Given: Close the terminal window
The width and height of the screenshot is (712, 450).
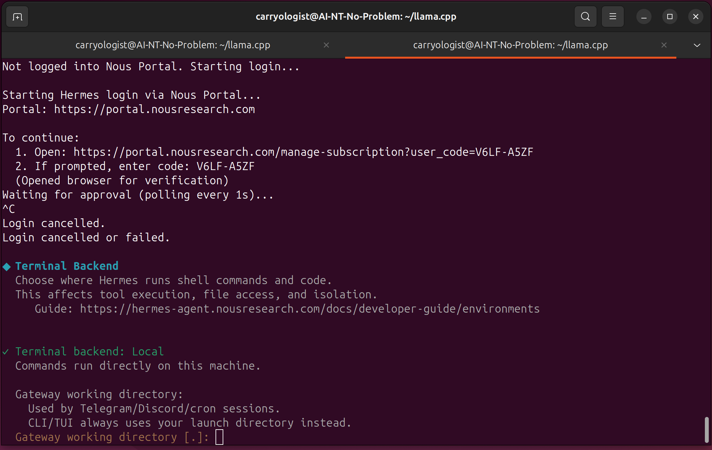Looking at the screenshot, I should point(695,17).
